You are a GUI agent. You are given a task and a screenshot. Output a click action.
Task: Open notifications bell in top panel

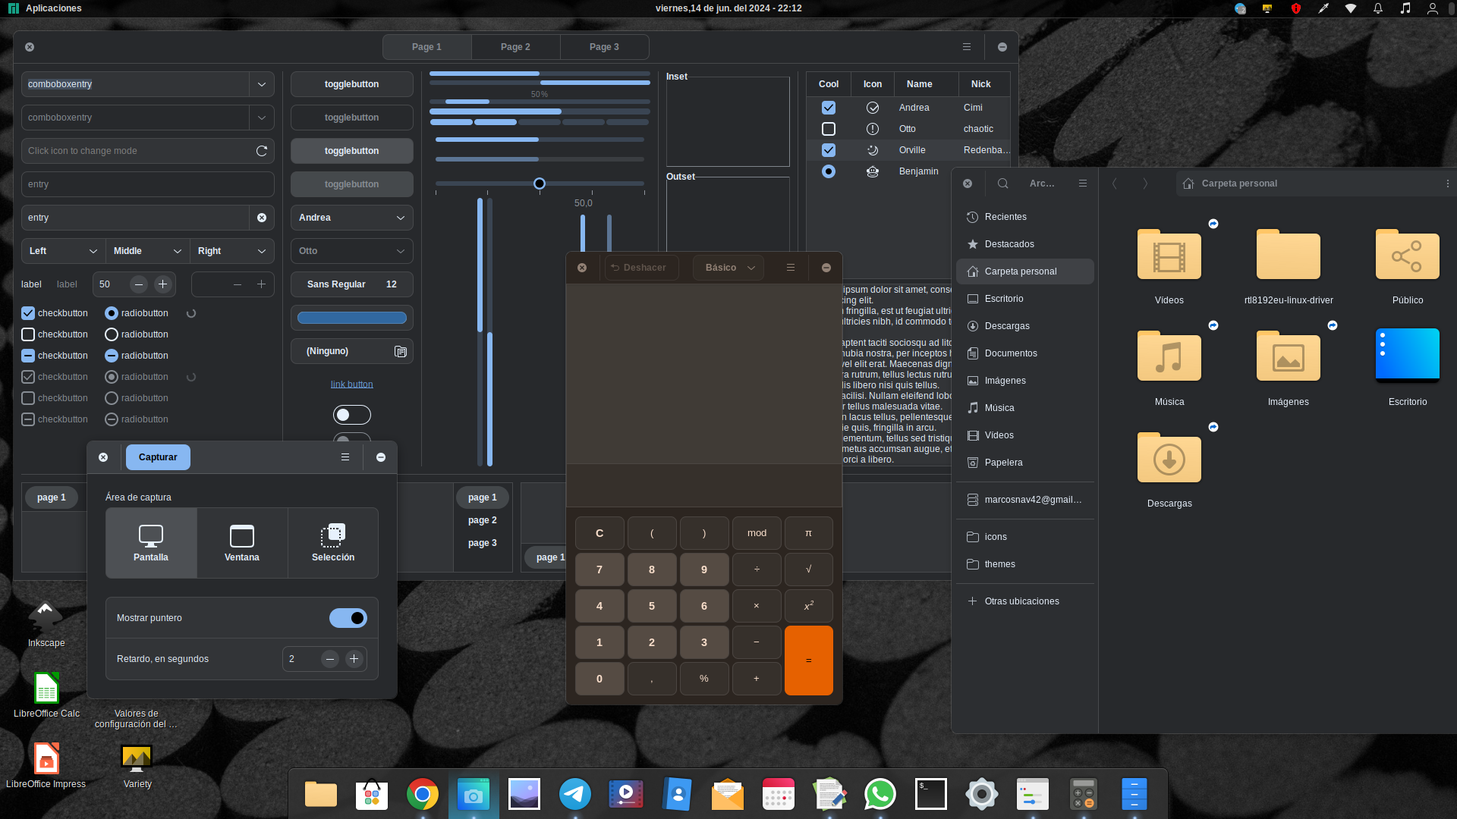[x=1378, y=8]
